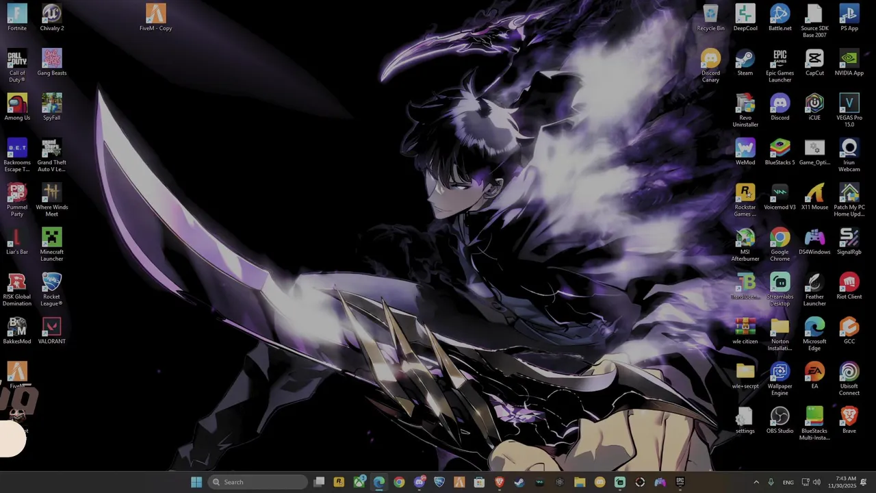Image resolution: width=876 pixels, height=493 pixels.
Task: Select the FiveM - Copy desktop icon
Action: [155, 18]
